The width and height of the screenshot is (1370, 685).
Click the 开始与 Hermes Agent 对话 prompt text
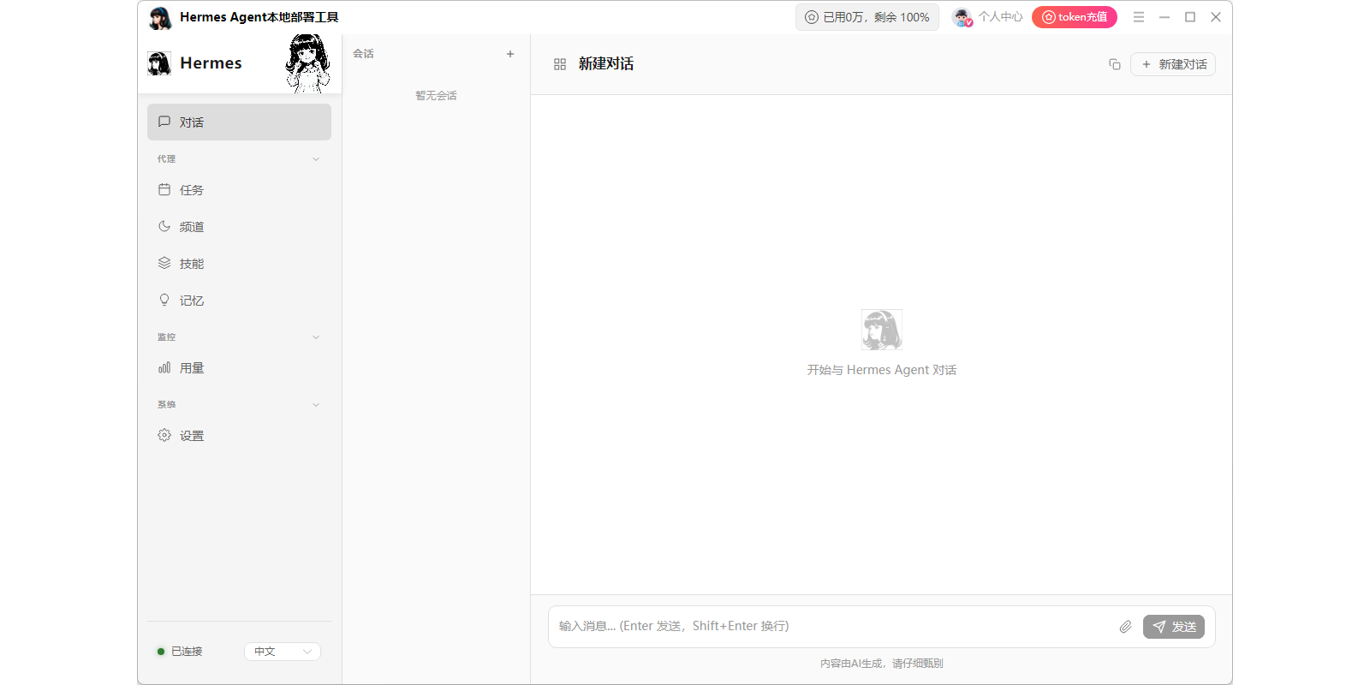tap(882, 370)
